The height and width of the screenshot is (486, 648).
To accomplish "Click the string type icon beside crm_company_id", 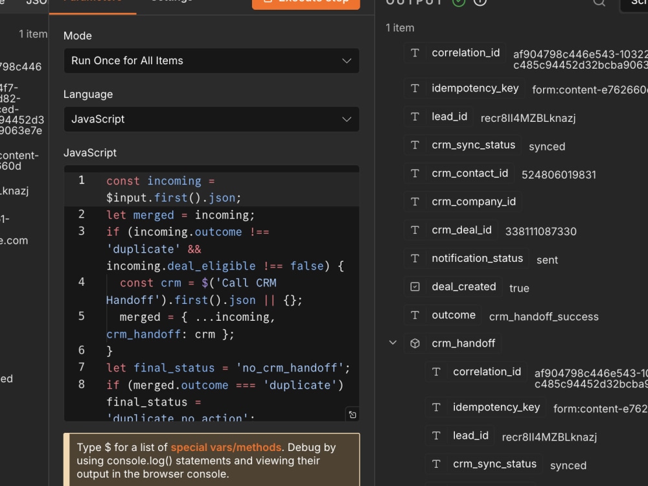I will tap(415, 202).
